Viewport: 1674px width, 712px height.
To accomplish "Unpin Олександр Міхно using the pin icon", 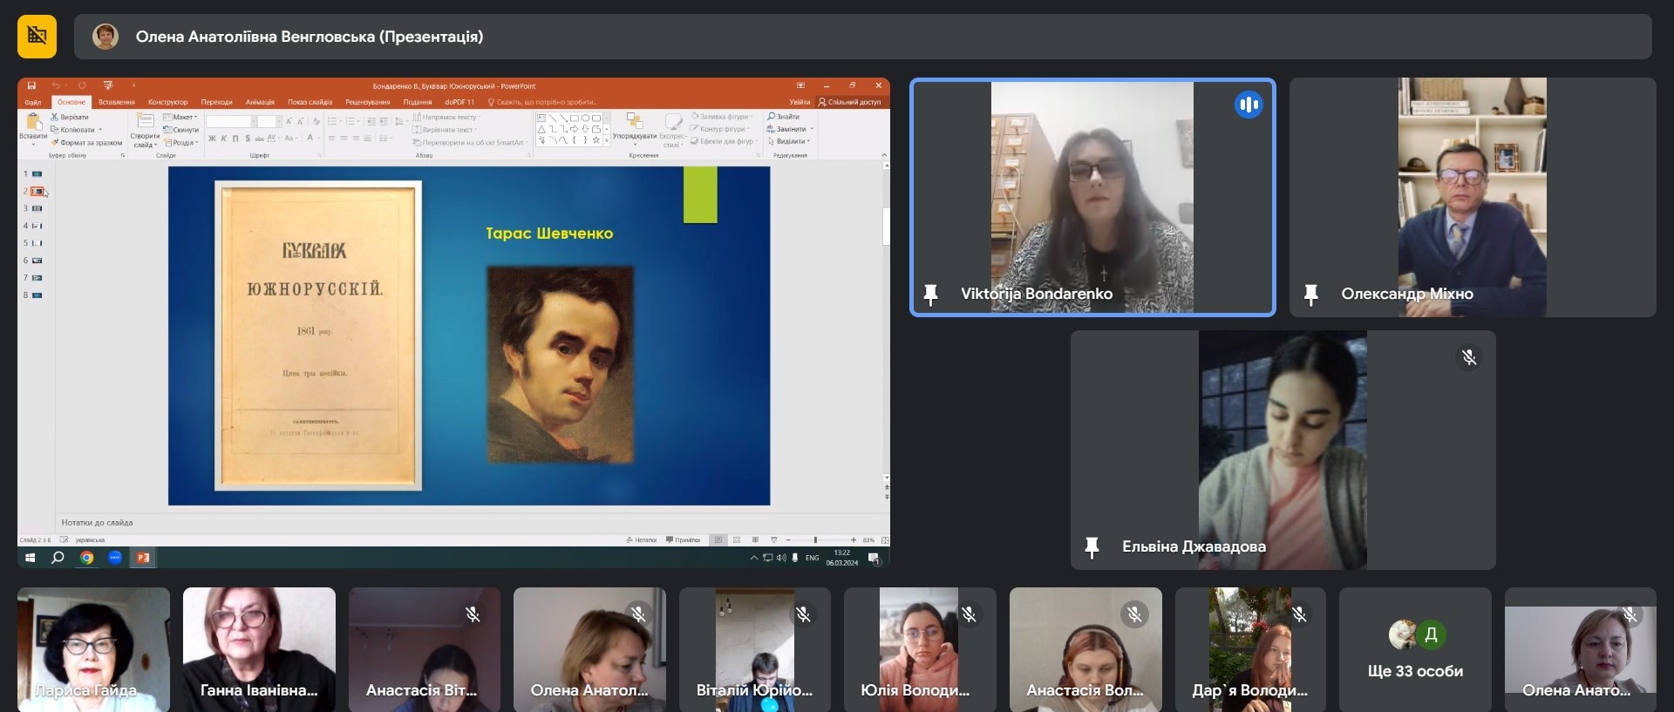I will pos(1310,295).
